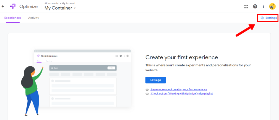Open the Working with Optimize video playlist link

(181, 94)
